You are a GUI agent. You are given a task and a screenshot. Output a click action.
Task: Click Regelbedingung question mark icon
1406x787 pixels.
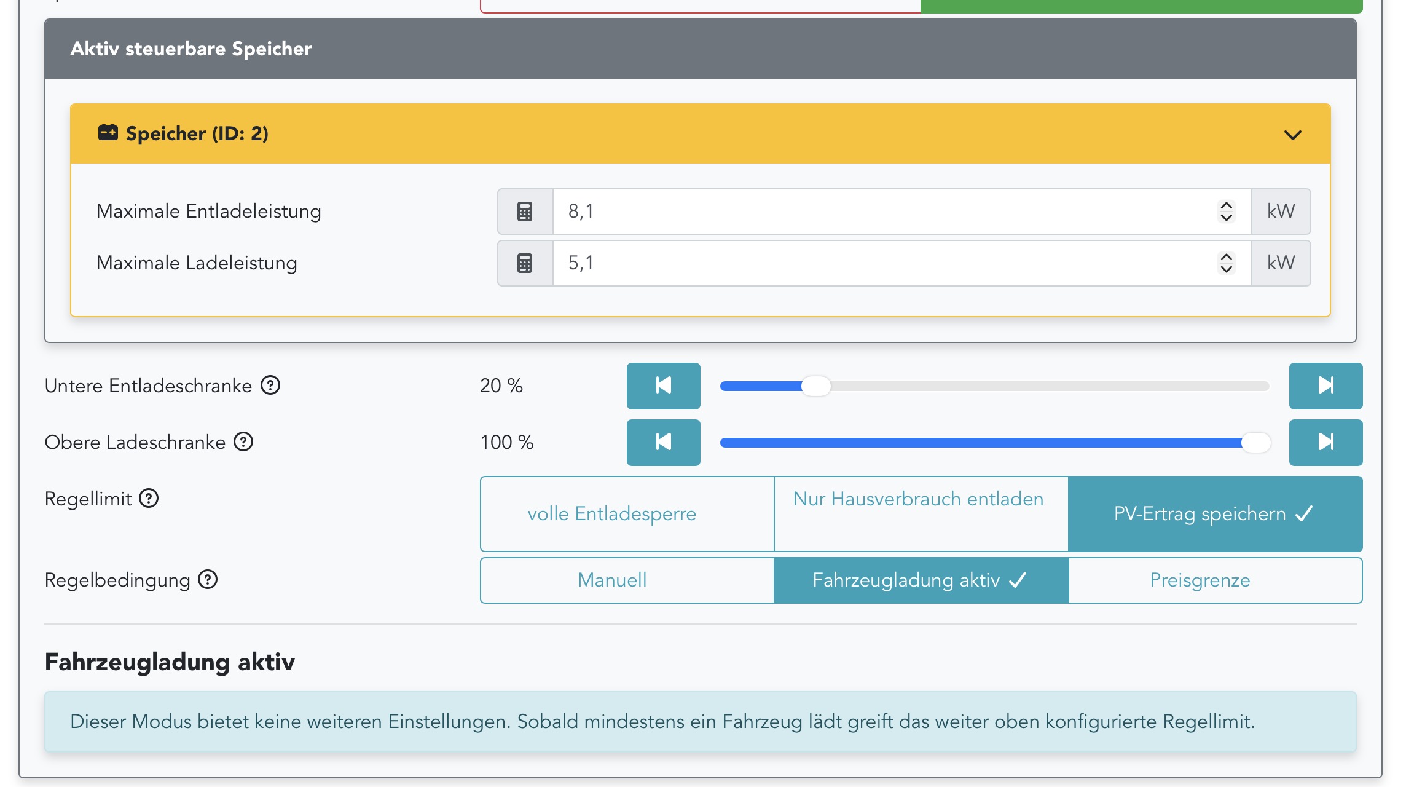(x=208, y=580)
